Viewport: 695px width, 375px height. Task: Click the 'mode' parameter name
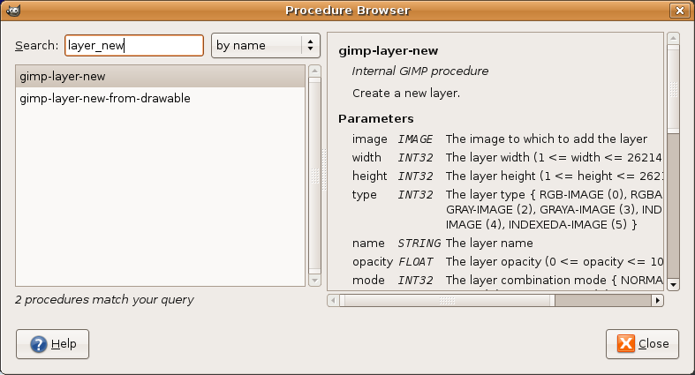368,281
